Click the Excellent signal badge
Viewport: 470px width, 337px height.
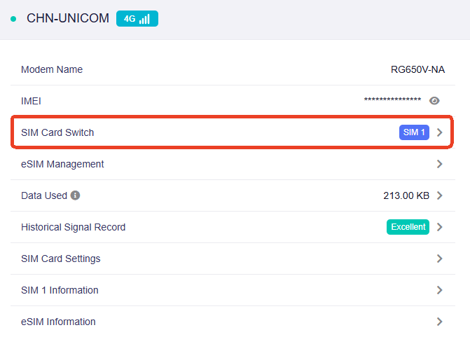pos(408,227)
